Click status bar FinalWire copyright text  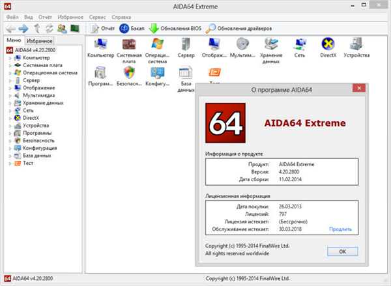(248, 278)
